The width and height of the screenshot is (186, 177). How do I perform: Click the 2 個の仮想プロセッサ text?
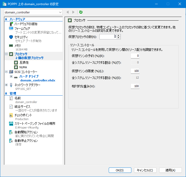[30, 58]
